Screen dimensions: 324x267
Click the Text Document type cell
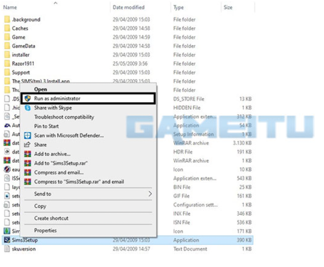click(190, 249)
